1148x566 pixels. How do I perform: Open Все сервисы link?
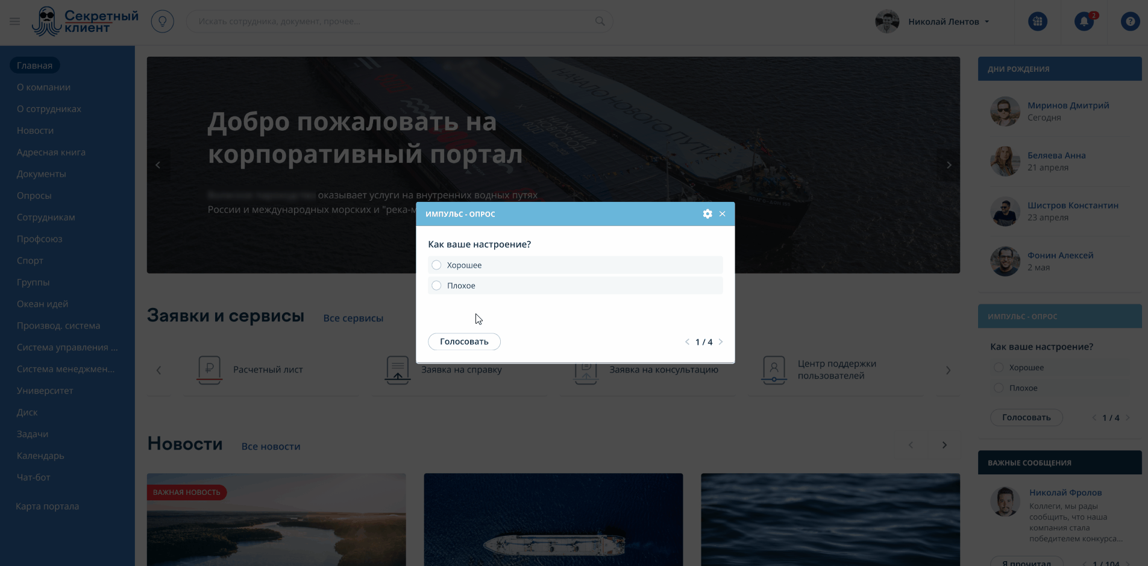click(353, 318)
